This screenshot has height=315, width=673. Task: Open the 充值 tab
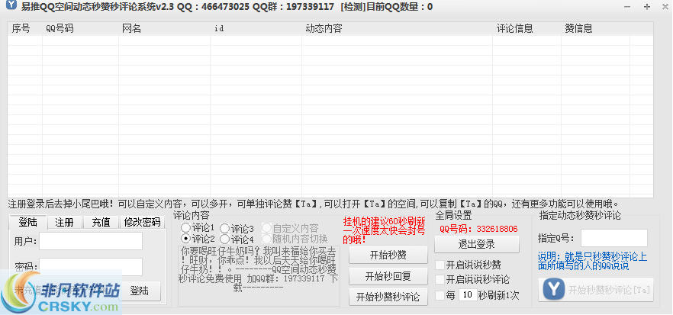[x=101, y=222]
